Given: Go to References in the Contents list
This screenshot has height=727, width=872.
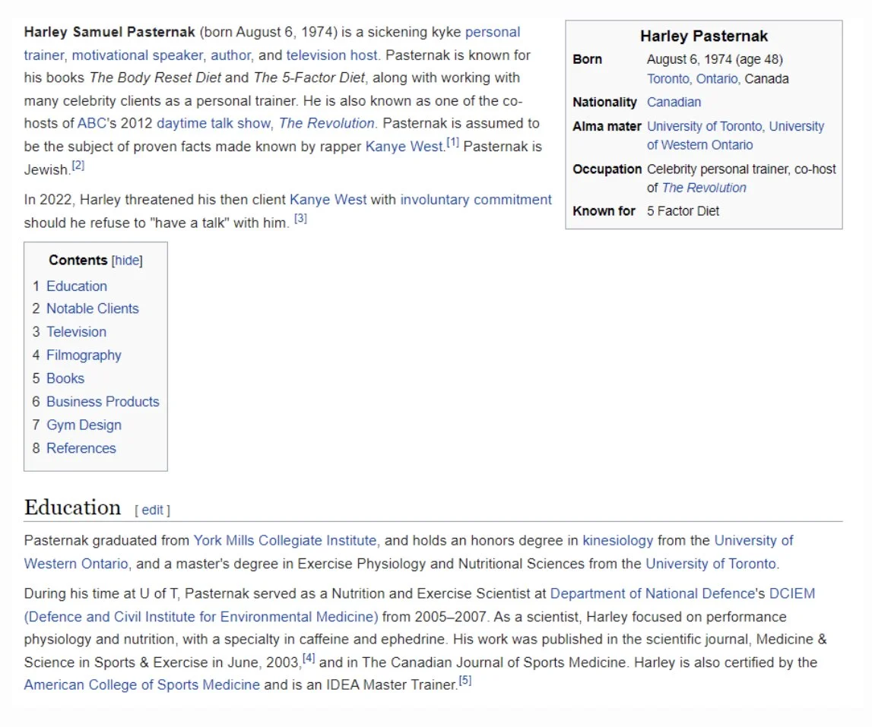Looking at the screenshot, I should tap(81, 448).
